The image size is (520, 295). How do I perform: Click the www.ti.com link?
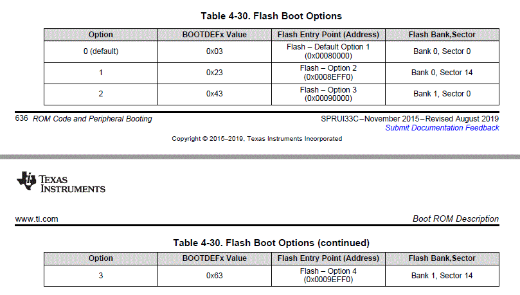[37, 219]
